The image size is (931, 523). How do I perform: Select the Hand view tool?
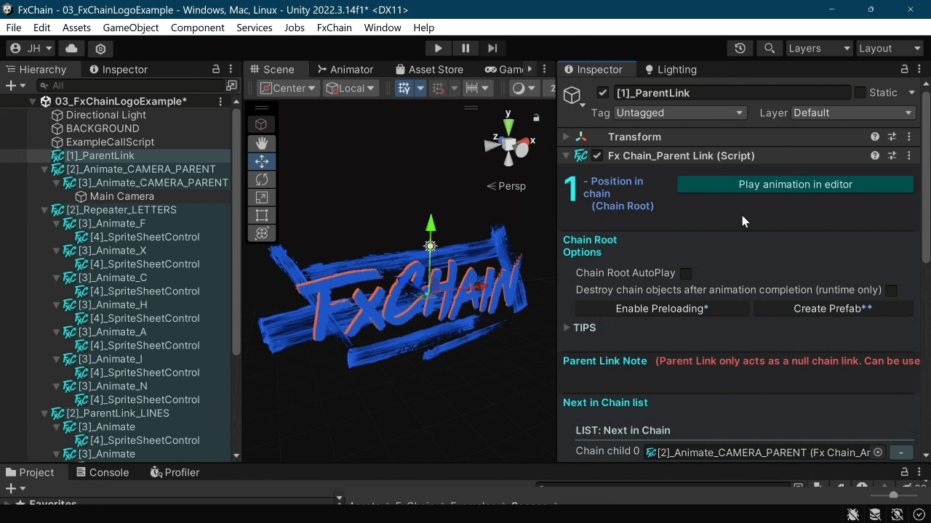(262, 143)
